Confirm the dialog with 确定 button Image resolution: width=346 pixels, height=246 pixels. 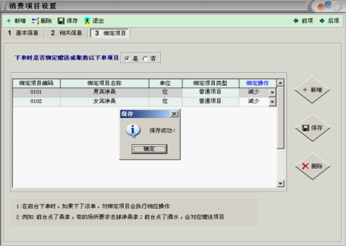point(149,149)
